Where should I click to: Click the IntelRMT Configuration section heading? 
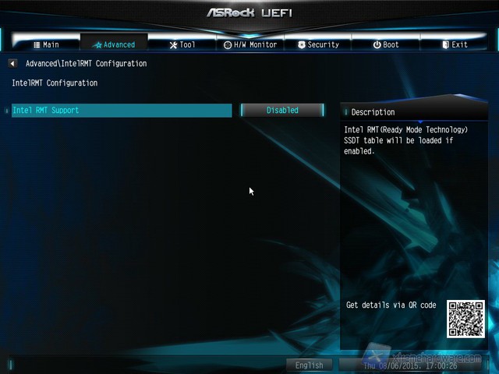(x=55, y=83)
